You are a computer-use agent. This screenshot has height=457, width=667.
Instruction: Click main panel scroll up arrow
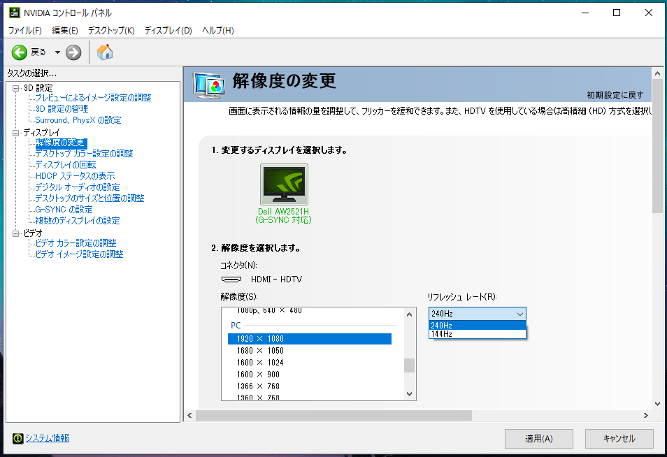tap(657, 73)
